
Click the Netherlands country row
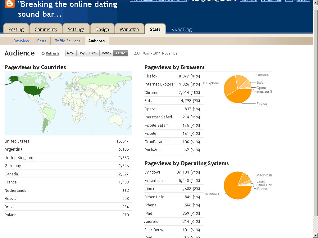click(x=68, y=191)
